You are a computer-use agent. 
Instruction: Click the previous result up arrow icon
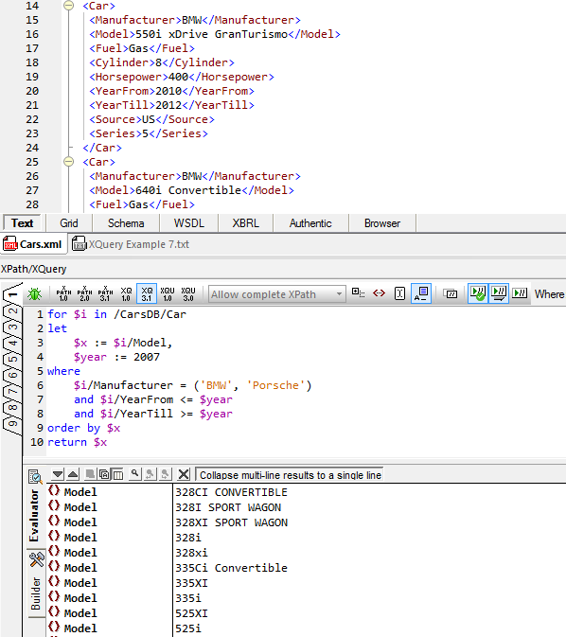coord(73,474)
